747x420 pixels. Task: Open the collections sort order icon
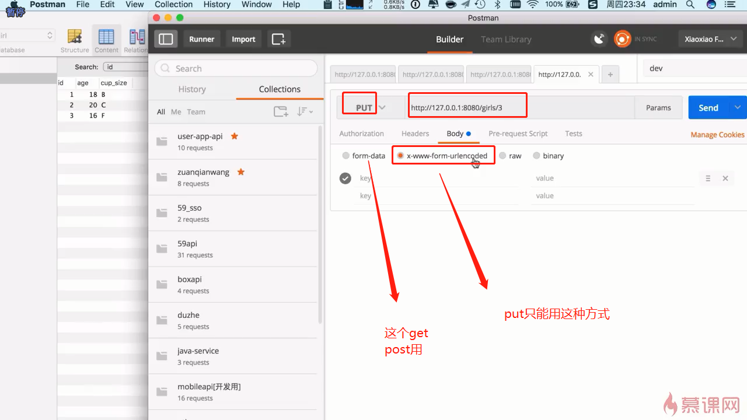pyautogui.click(x=305, y=111)
